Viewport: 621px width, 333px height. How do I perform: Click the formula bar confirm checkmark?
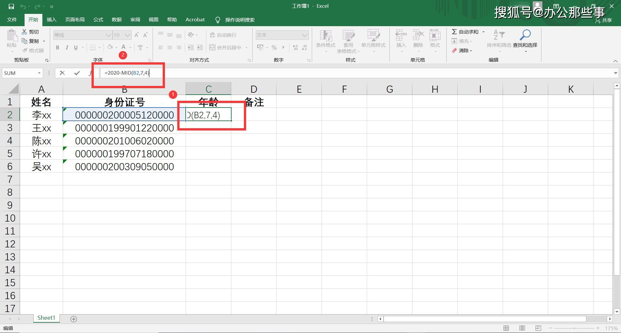click(77, 73)
